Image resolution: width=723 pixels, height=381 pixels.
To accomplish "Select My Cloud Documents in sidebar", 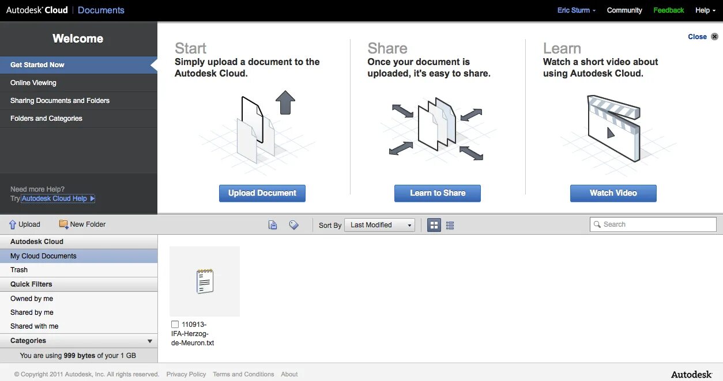I will (x=78, y=256).
